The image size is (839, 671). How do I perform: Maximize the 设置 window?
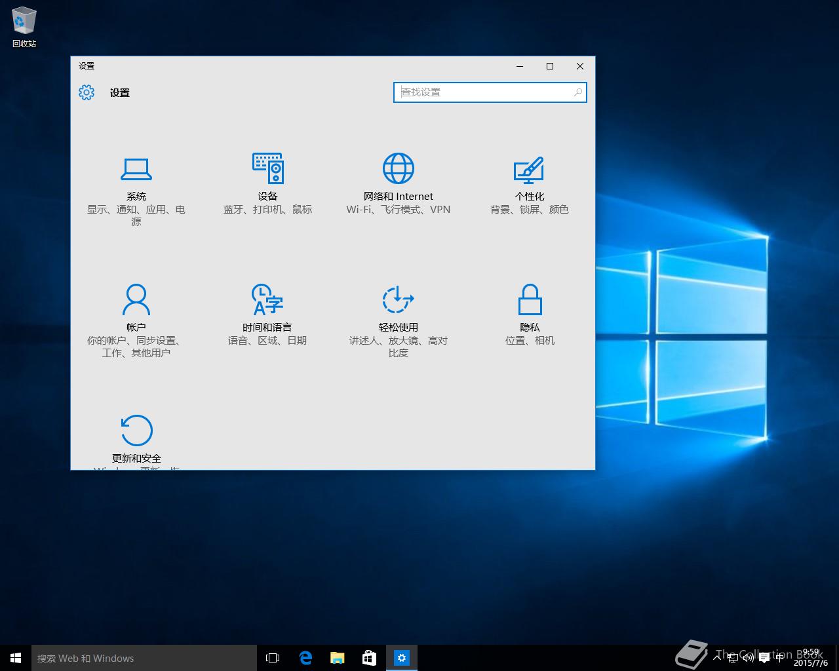550,66
